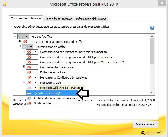Screen dimensions: 168x137
Task: Click the red X icon beside No disponible
Action: [x=29, y=103]
